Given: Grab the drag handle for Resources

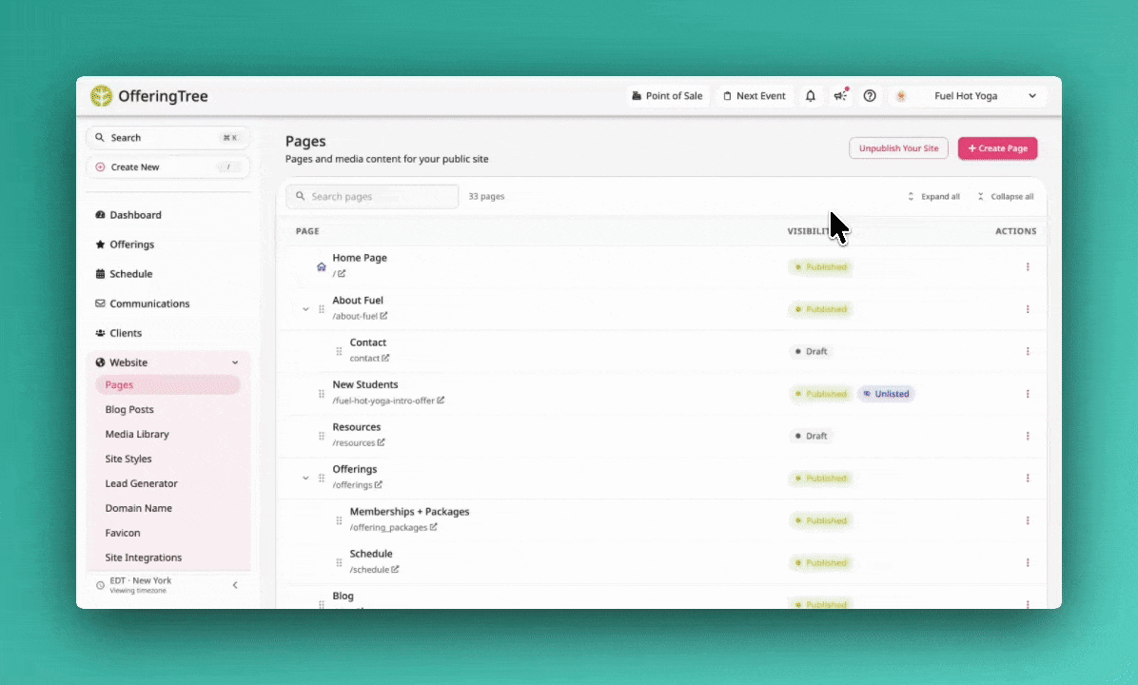Looking at the screenshot, I should click(x=322, y=436).
